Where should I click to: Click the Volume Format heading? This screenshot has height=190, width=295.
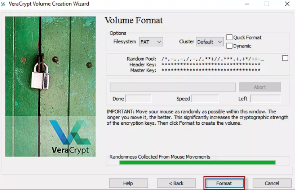[x=134, y=20]
